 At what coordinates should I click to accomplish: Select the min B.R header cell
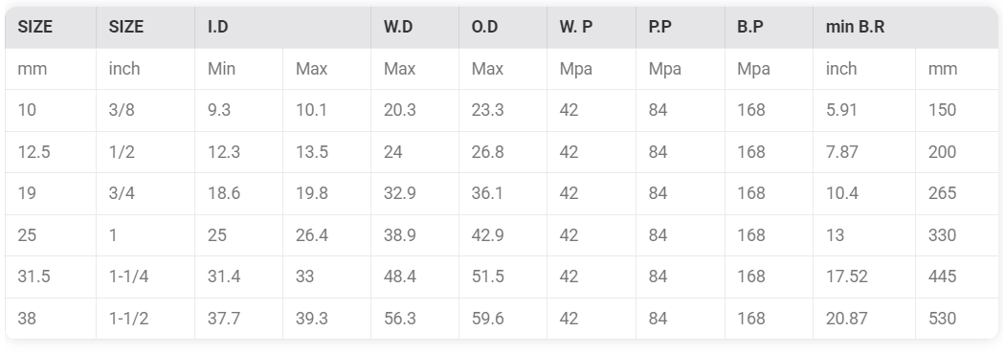tap(905, 27)
